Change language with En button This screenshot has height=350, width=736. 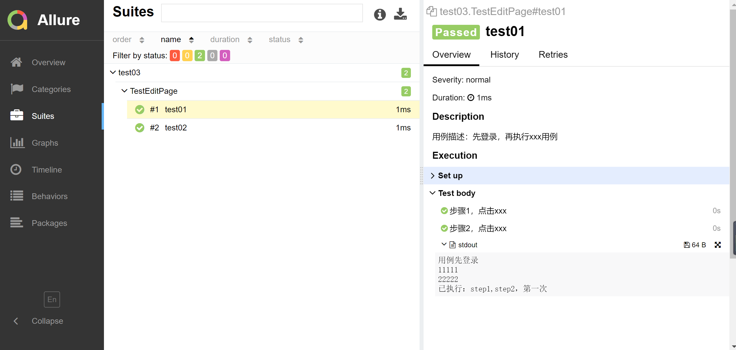[52, 300]
